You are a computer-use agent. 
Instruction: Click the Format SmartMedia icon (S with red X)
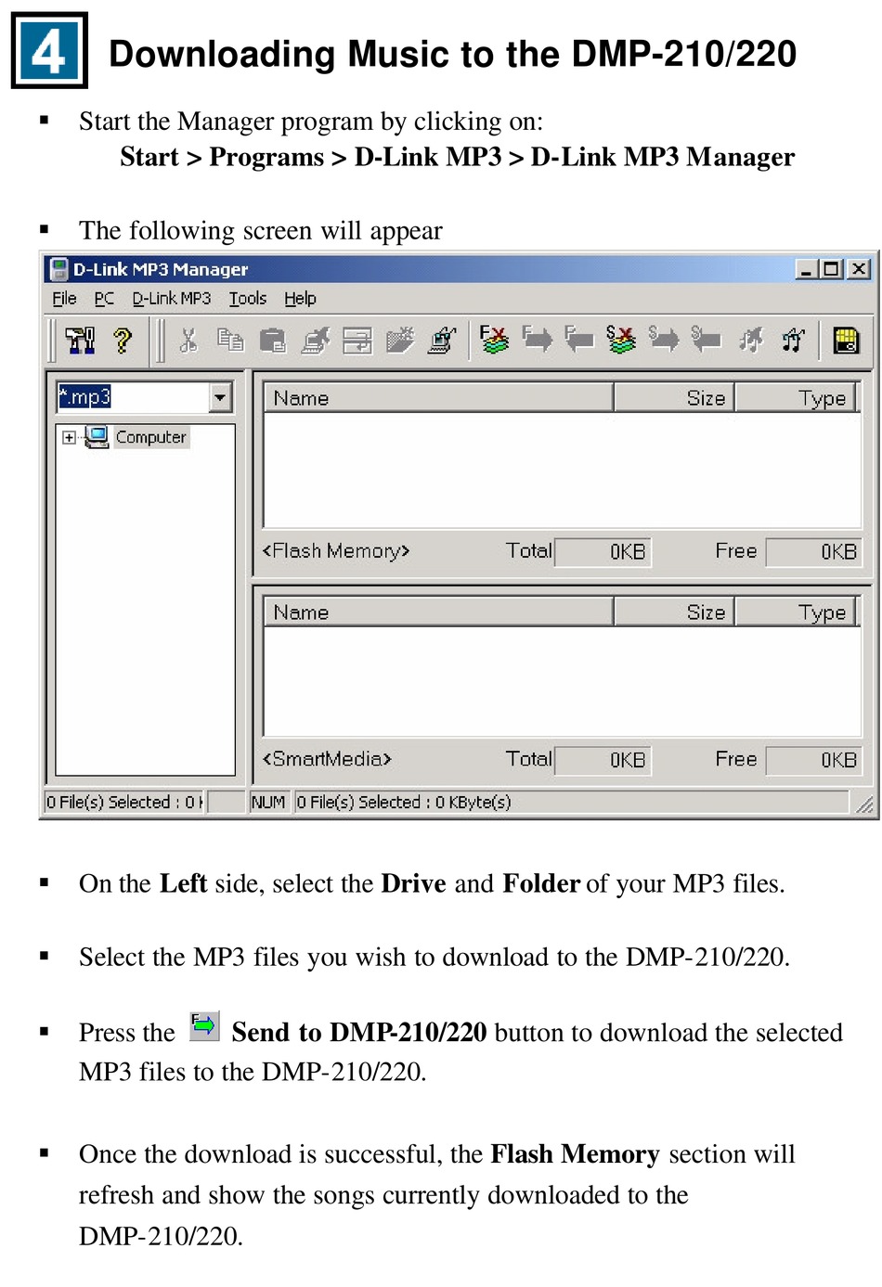(620, 340)
